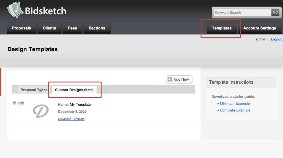
Task: Click the Bidsketch logo icon
Action: 15,10
